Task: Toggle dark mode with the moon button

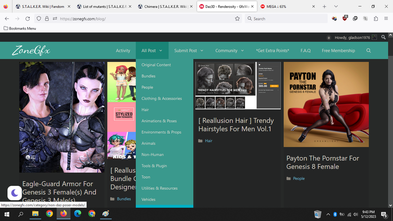Action: (14, 193)
